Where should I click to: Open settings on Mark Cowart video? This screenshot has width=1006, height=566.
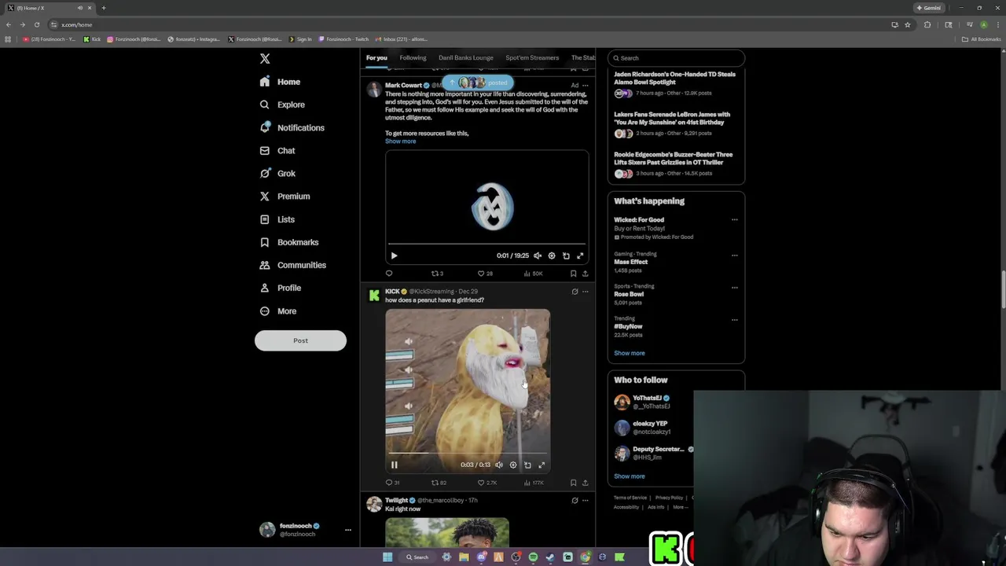pos(552,255)
